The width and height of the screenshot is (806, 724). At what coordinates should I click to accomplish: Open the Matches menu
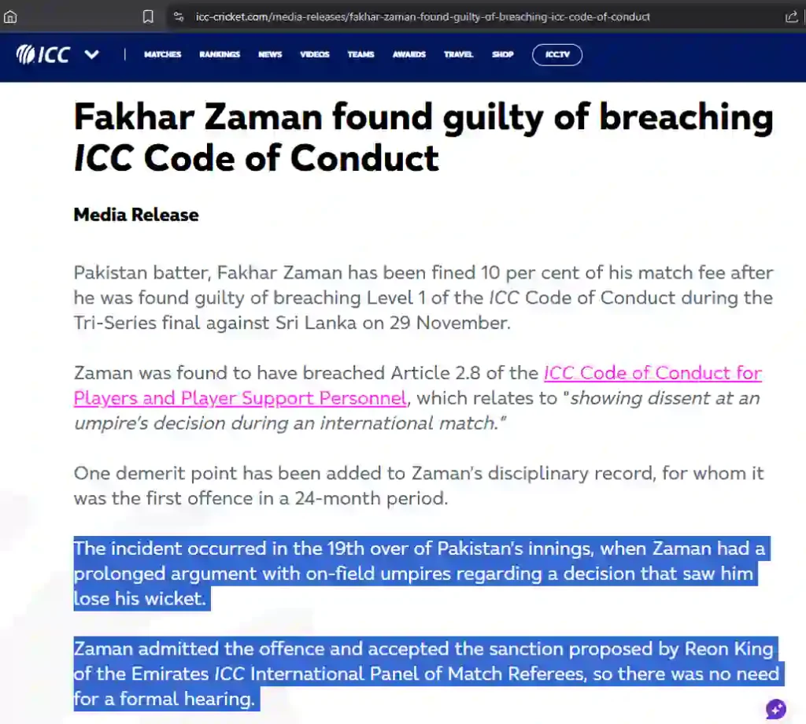point(162,54)
